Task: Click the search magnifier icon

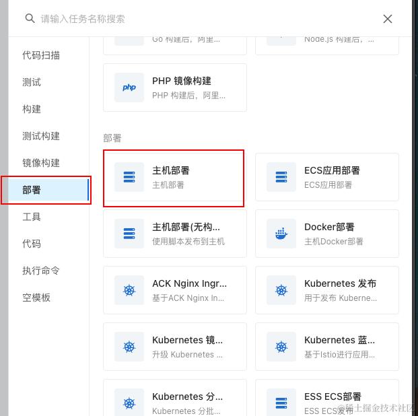Action: pos(30,19)
